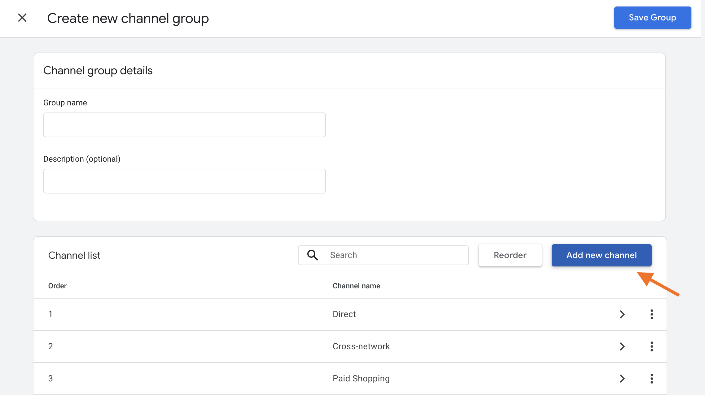705x395 pixels.
Task: Click the magnifier search icon
Action: [313, 255]
